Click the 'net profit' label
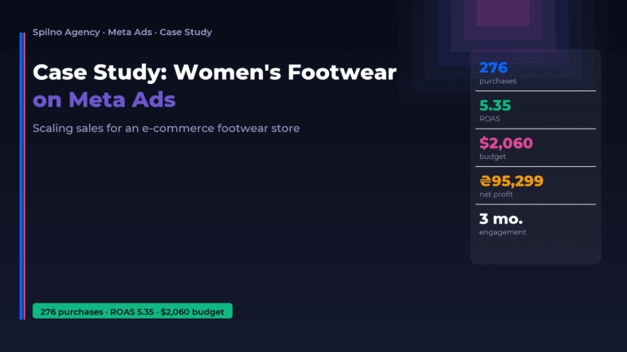Screen dimensions: 627x352 pyautogui.click(x=496, y=195)
